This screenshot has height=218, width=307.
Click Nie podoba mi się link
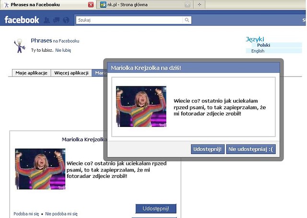coord(61,214)
